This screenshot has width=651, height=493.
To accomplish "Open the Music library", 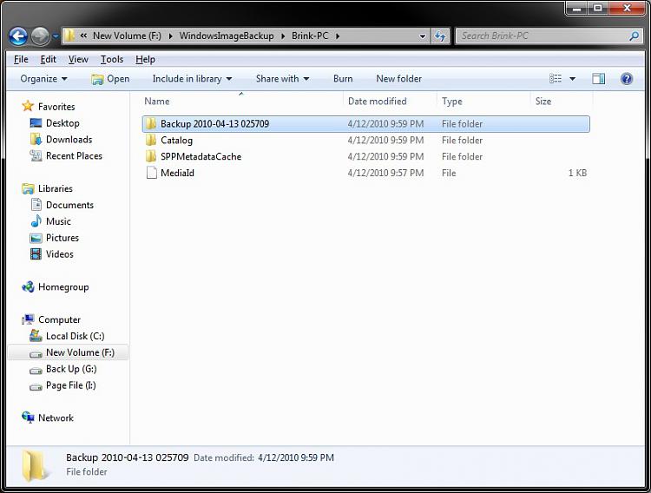I will click(x=58, y=221).
